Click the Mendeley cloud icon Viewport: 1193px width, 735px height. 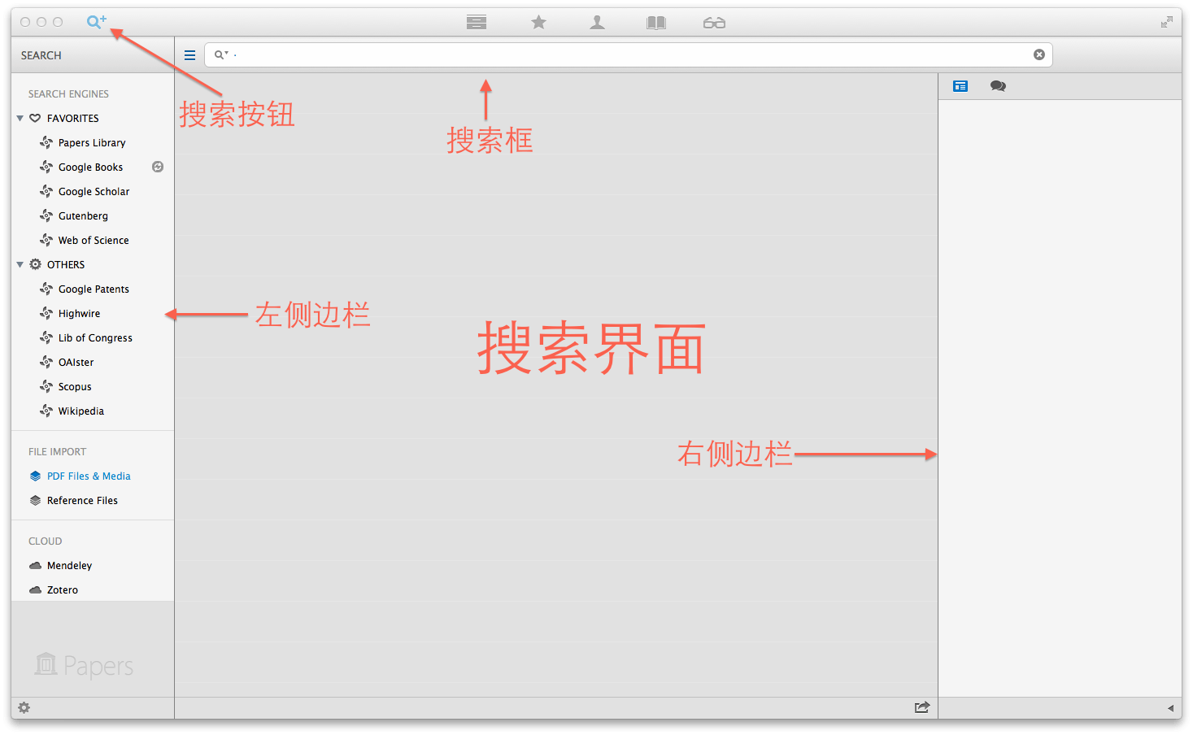pyautogui.click(x=35, y=565)
